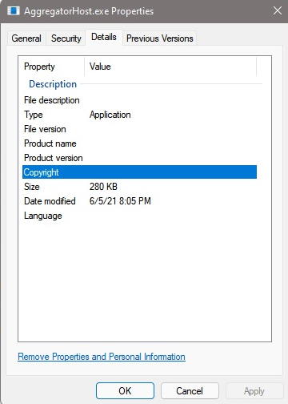Switch to the General tab
Image resolution: width=288 pixels, height=404 pixels.
coord(26,38)
